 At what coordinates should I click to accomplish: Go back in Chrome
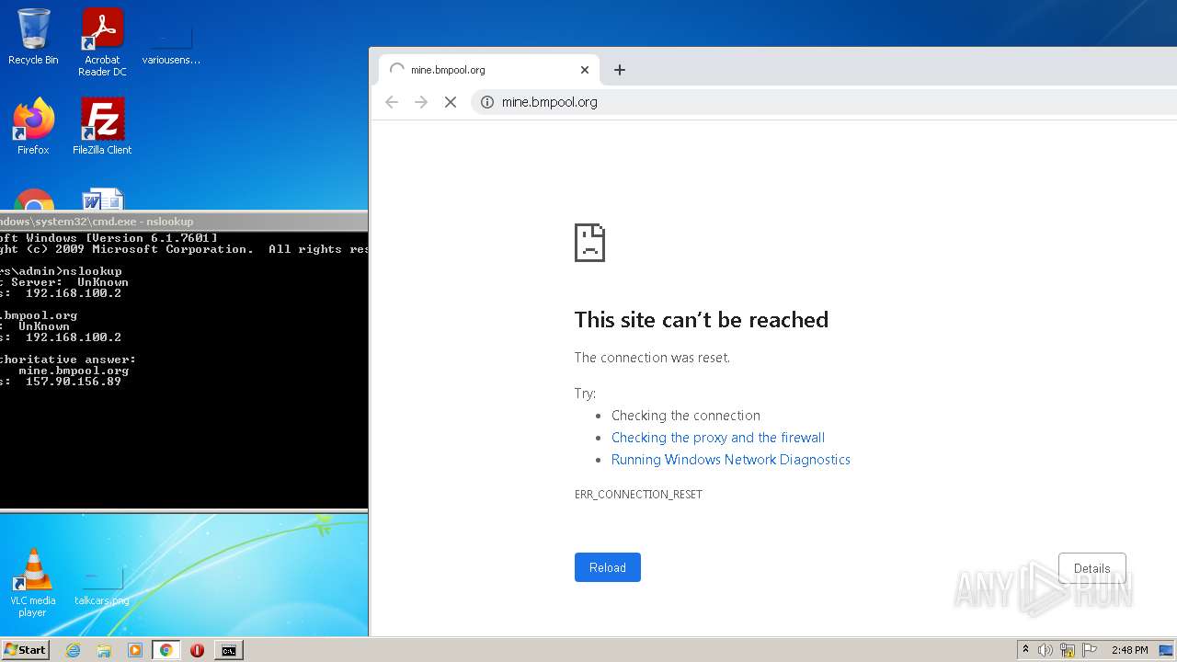[392, 102]
